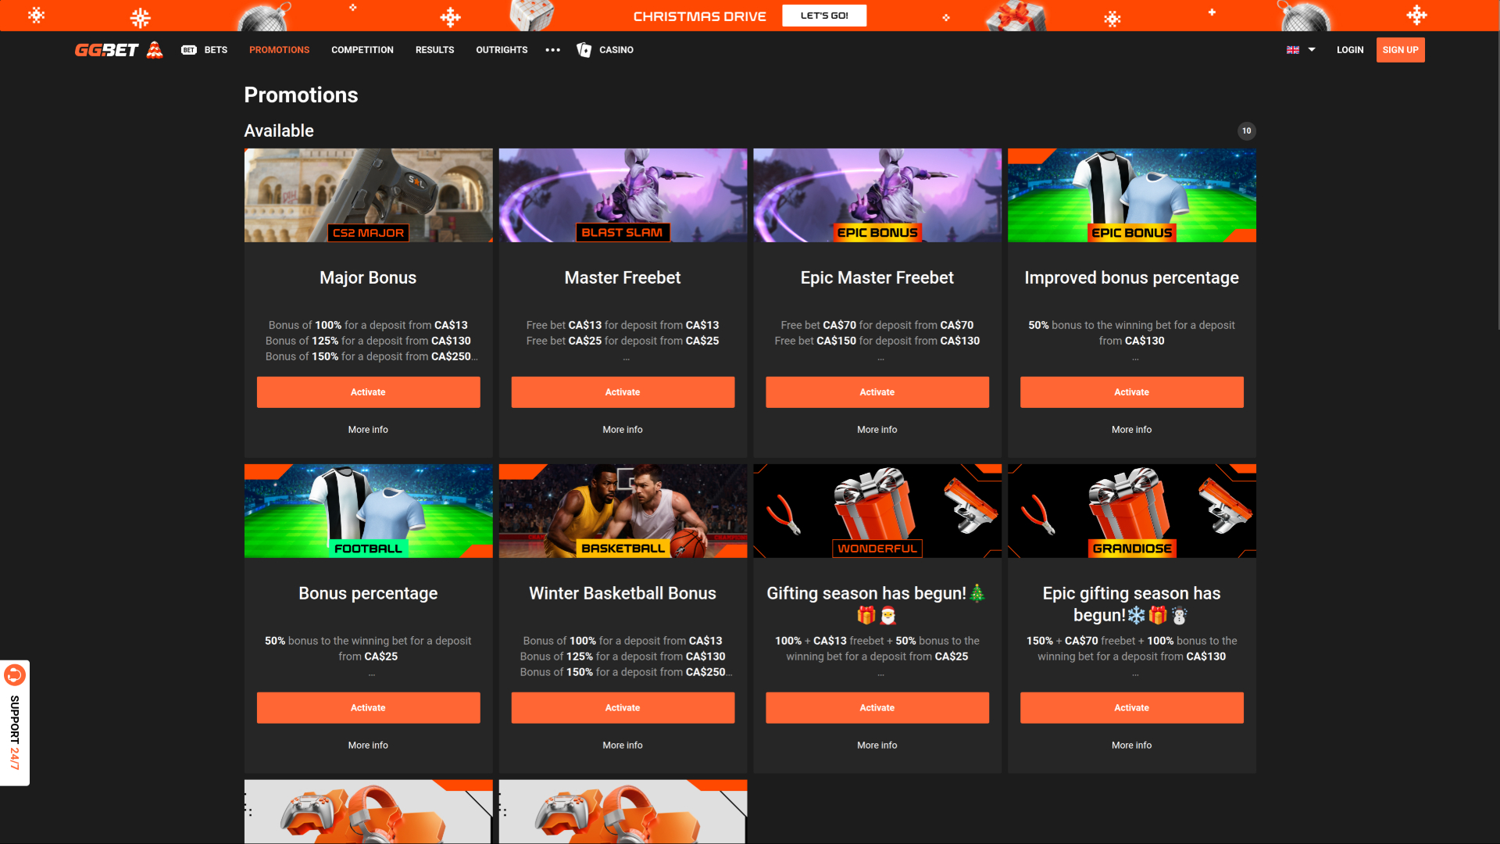Open the Competition section
The height and width of the screenshot is (844, 1500).
point(362,49)
